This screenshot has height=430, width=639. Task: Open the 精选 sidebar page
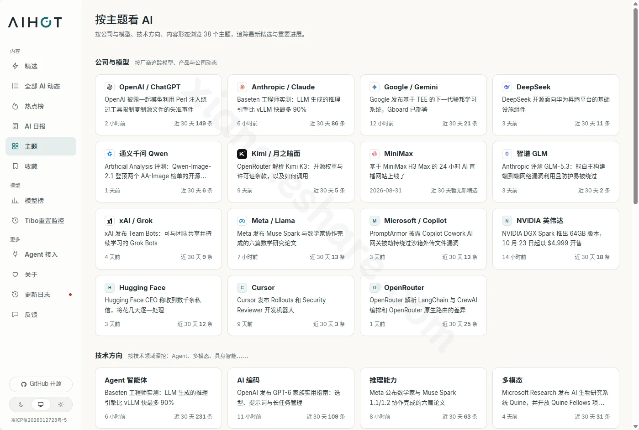click(x=41, y=66)
